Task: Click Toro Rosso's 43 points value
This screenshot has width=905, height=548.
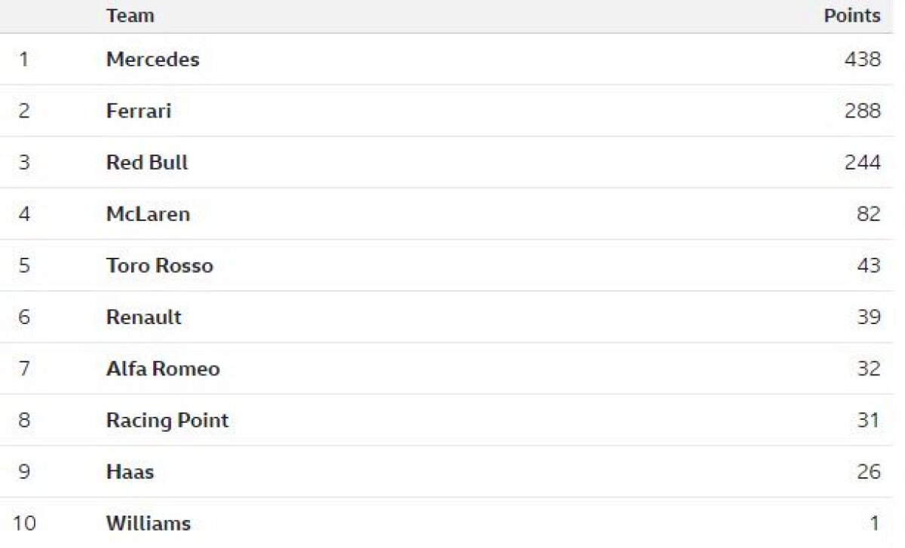Action: tap(868, 265)
